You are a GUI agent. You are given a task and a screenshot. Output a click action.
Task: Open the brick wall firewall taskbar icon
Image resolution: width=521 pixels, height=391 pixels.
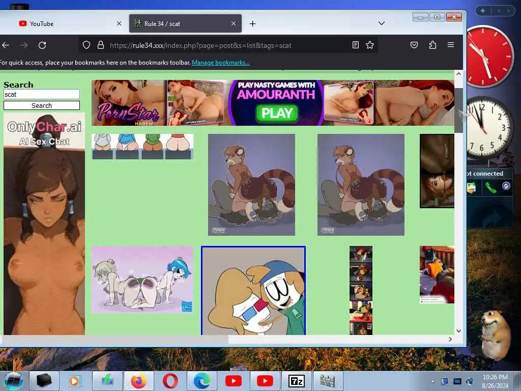pos(327,381)
